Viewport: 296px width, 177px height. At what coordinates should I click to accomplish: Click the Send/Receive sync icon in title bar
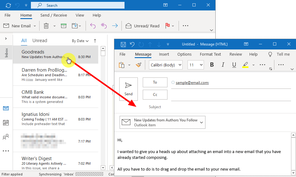click(x=8, y=6)
